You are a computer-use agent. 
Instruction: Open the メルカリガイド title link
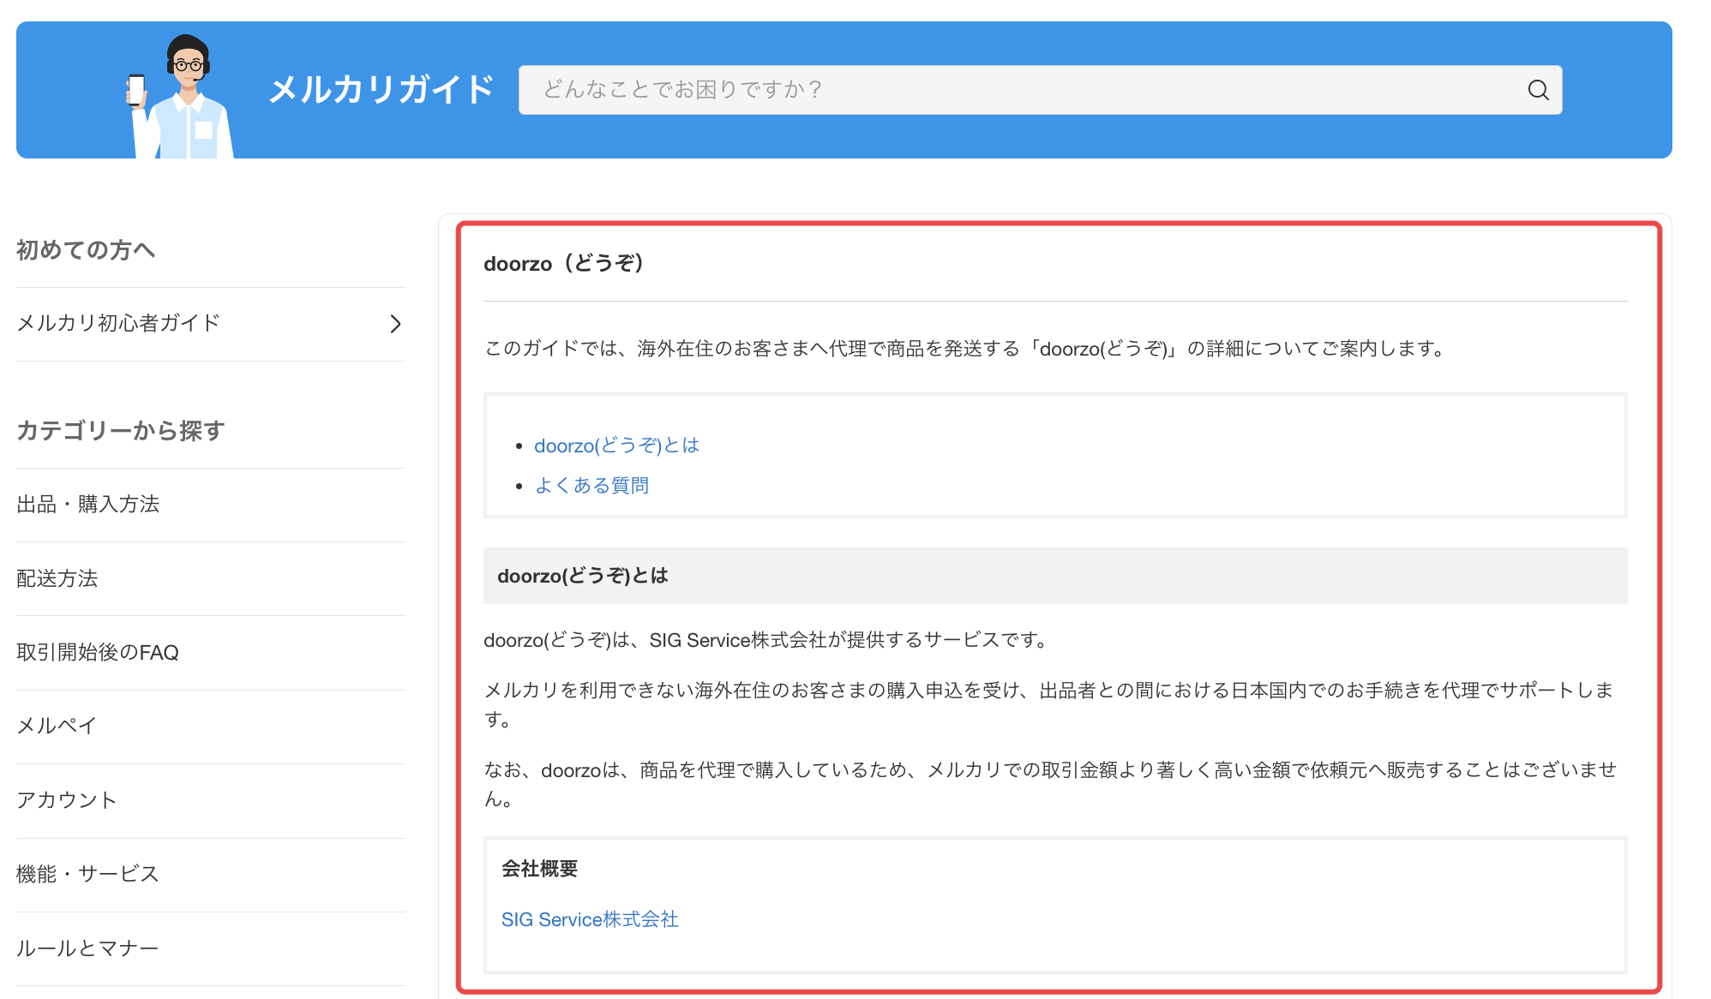pyautogui.click(x=381, y=89)
